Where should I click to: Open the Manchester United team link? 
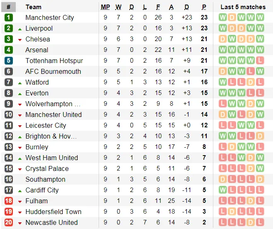(x=53, y=114)
